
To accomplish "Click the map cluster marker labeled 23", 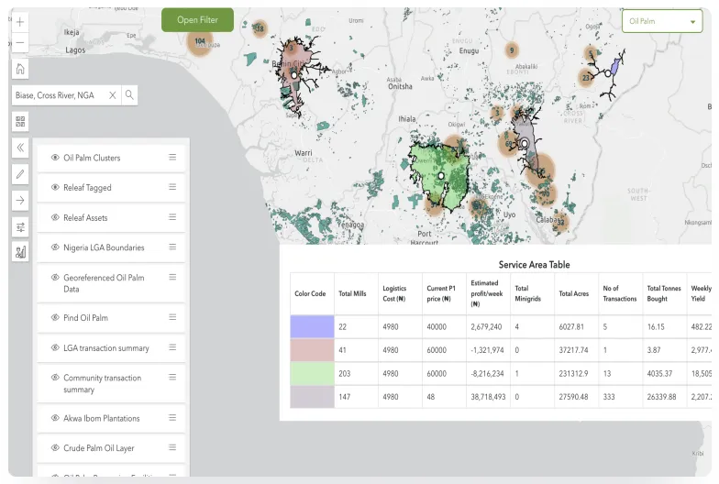I will point(586,78).
